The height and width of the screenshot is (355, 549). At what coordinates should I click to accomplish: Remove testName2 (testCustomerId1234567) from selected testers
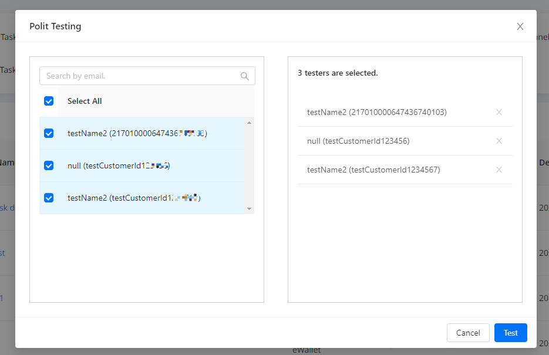coord(499,170)
